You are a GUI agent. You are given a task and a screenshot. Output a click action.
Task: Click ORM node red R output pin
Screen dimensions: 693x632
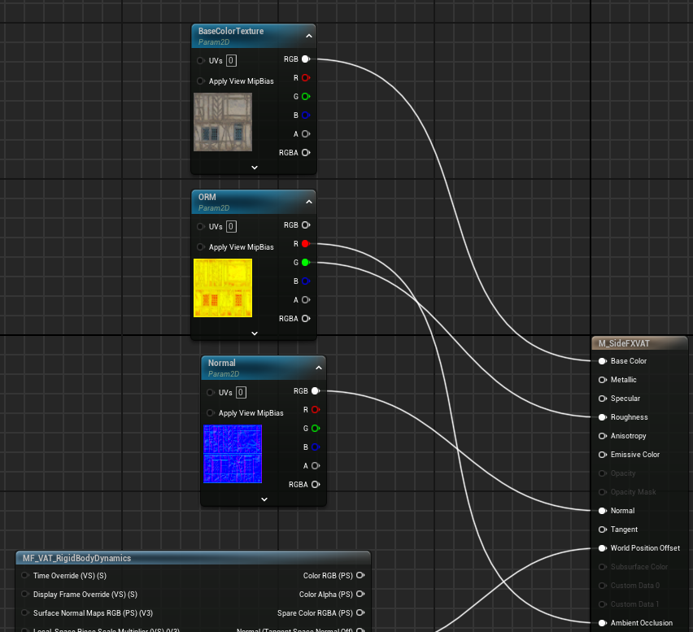(306, 243)
